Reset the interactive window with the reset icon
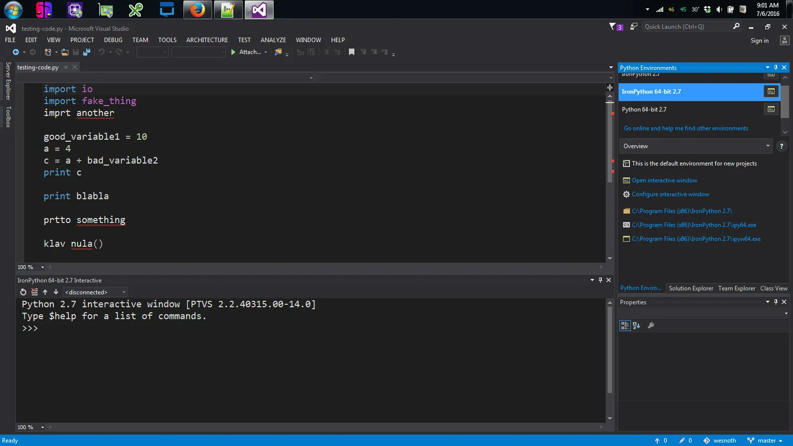793x446 pixels. tap(23, 292)
